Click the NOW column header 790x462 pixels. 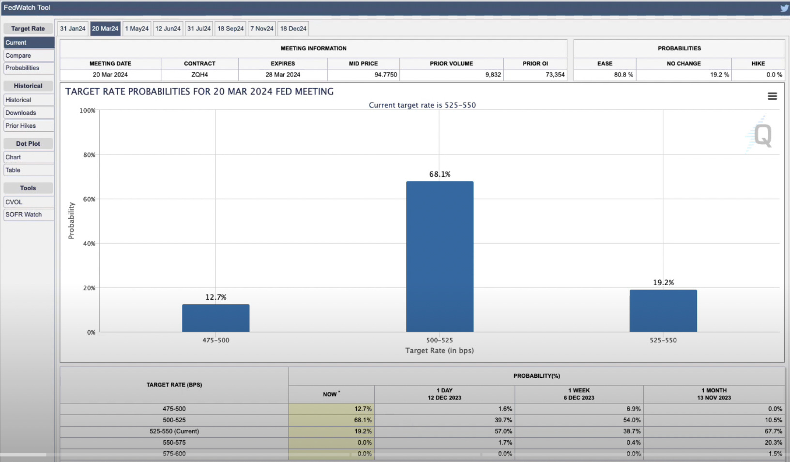click(x=331, y=394)
